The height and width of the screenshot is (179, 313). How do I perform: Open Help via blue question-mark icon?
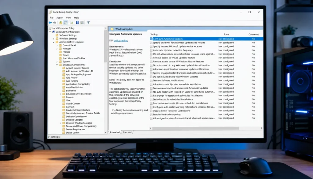tap(77, 23)
